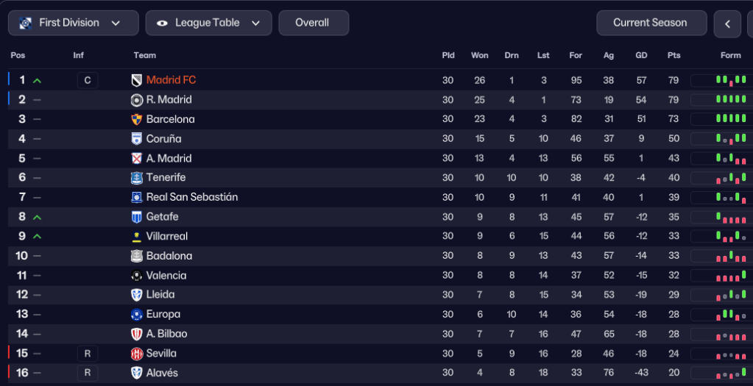Click the Madrid FC club crest icon
Viewport: 753px width, 386px height.
[136, 80]
